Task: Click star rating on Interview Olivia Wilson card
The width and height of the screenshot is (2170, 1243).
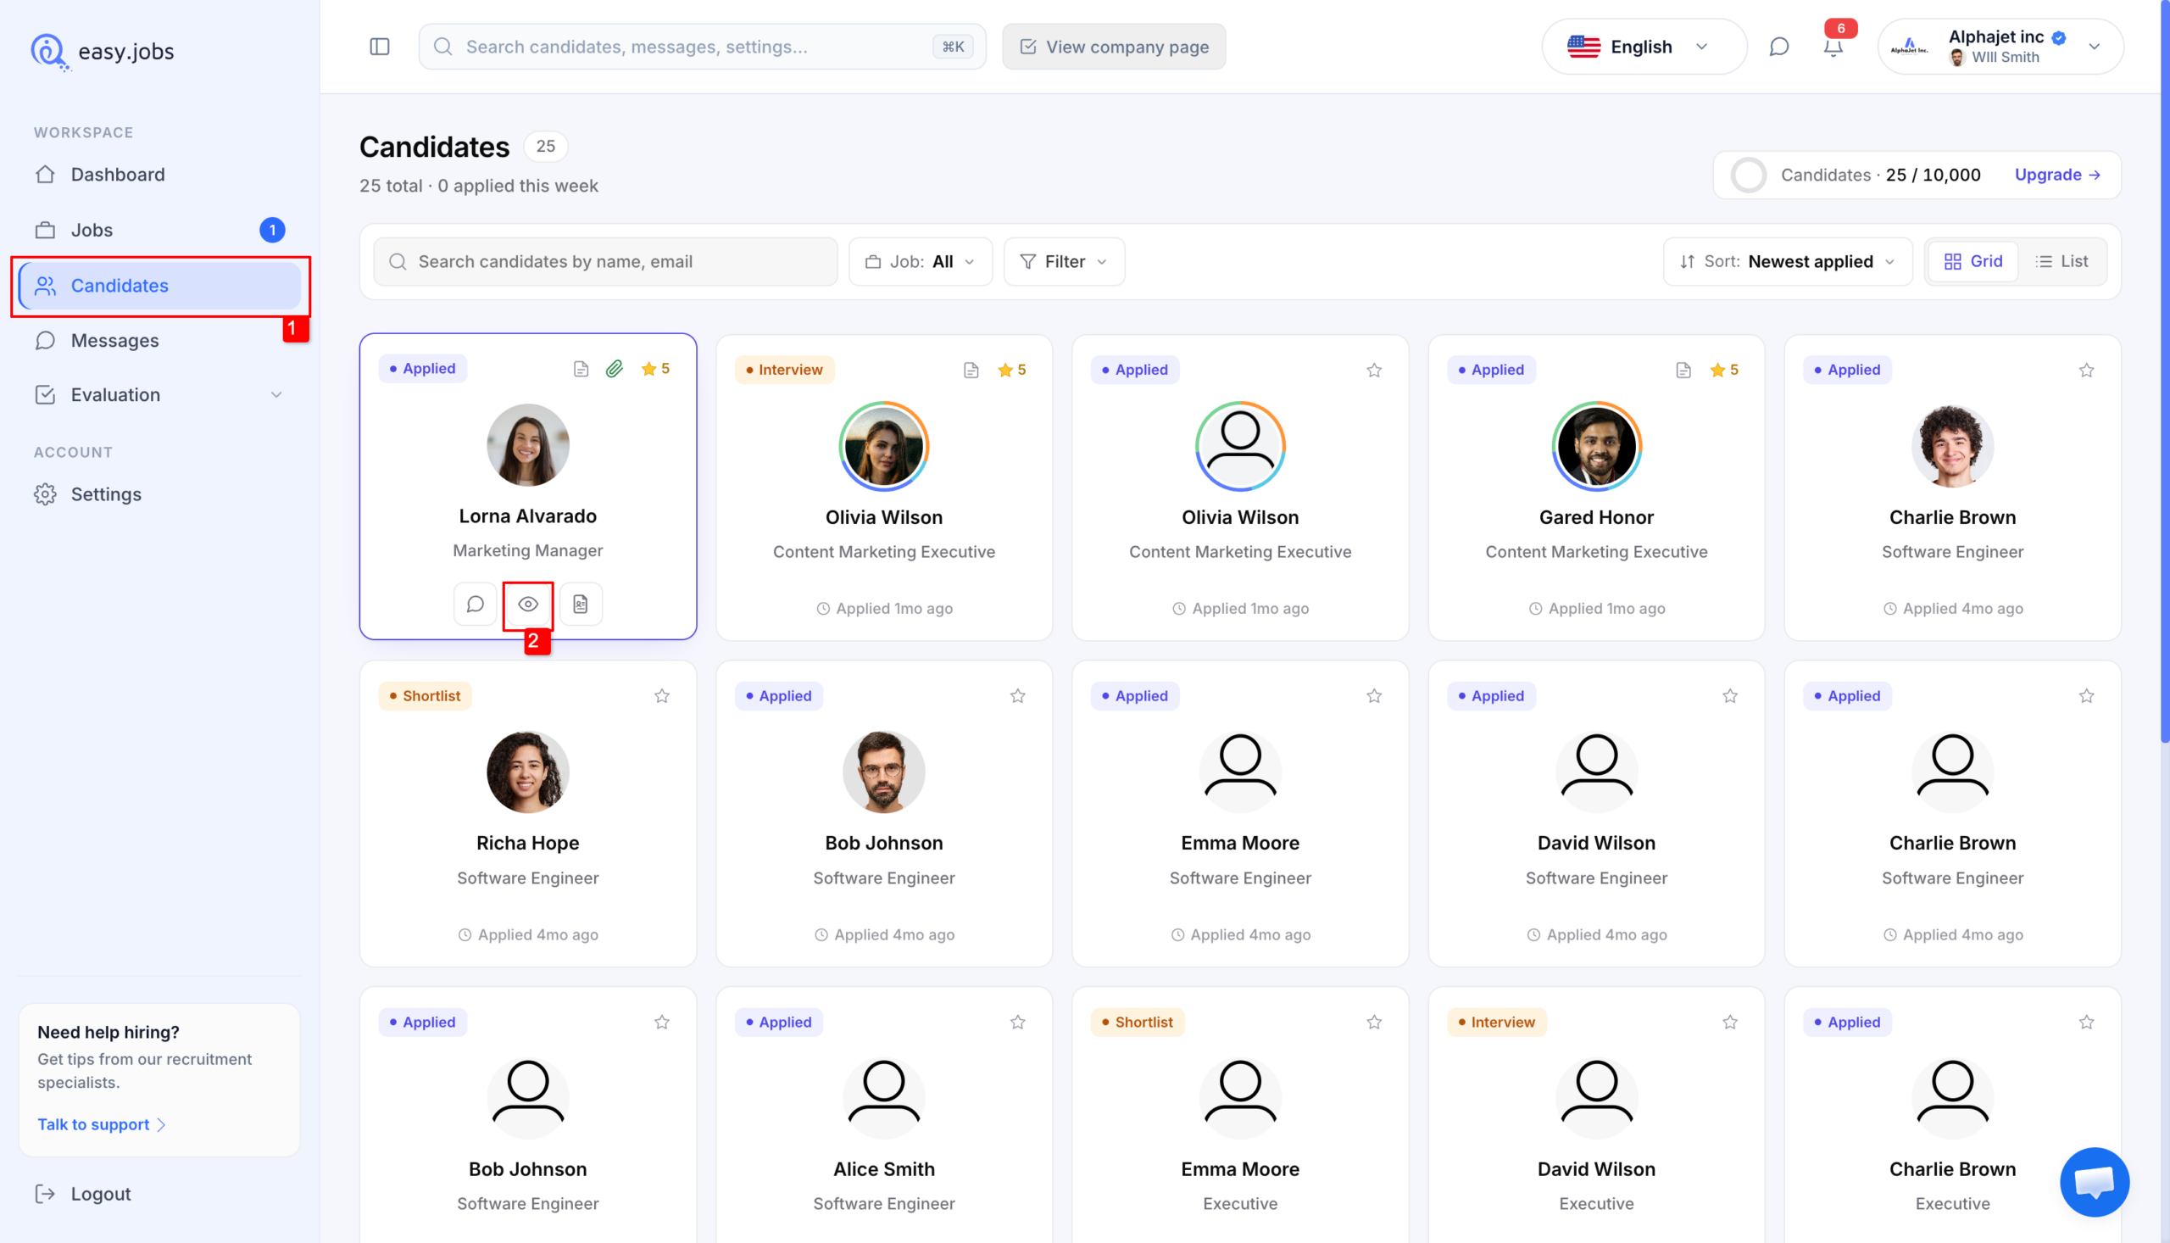Action: [1012, 370]
